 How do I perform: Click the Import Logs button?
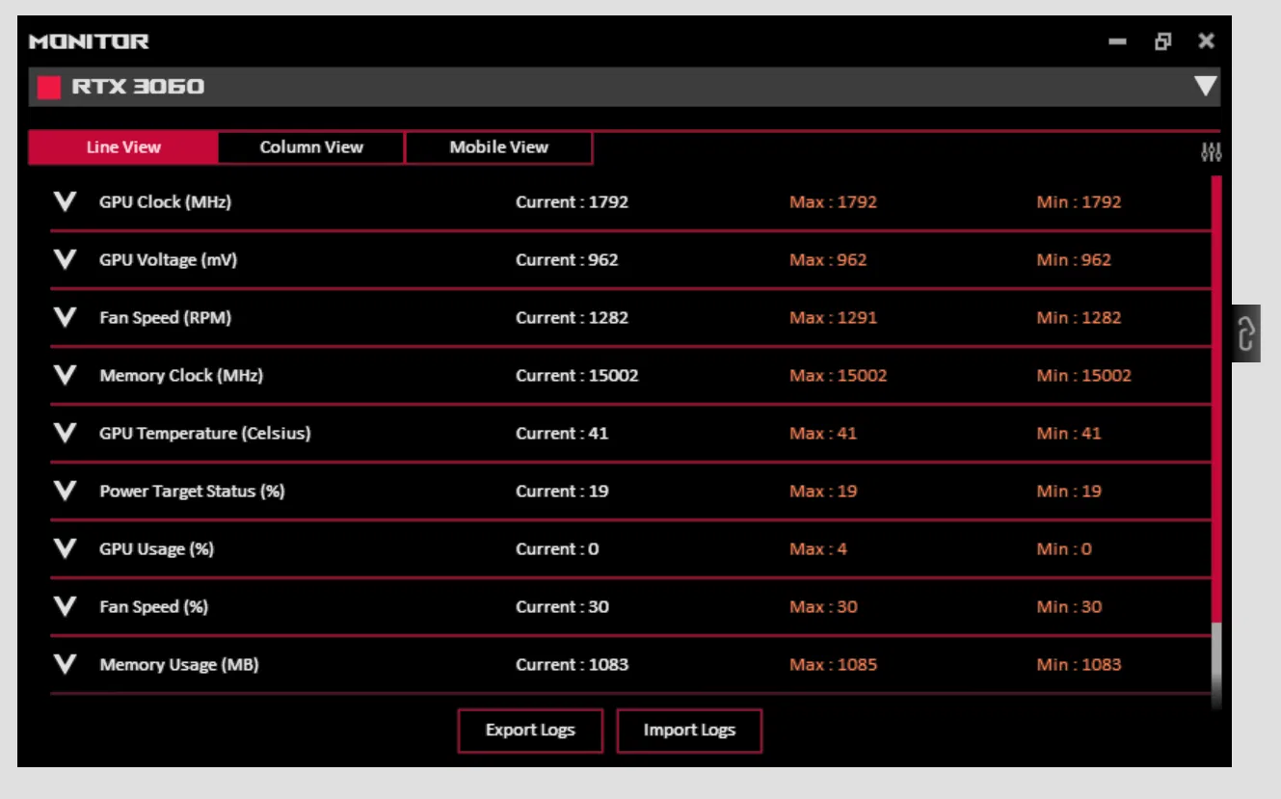[x=689, y=731]
